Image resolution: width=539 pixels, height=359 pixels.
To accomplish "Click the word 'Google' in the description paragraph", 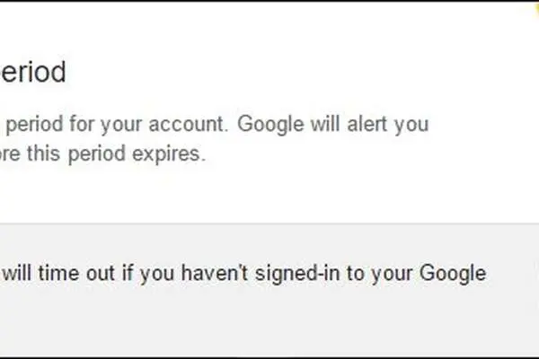I will (x=270, y=124).
